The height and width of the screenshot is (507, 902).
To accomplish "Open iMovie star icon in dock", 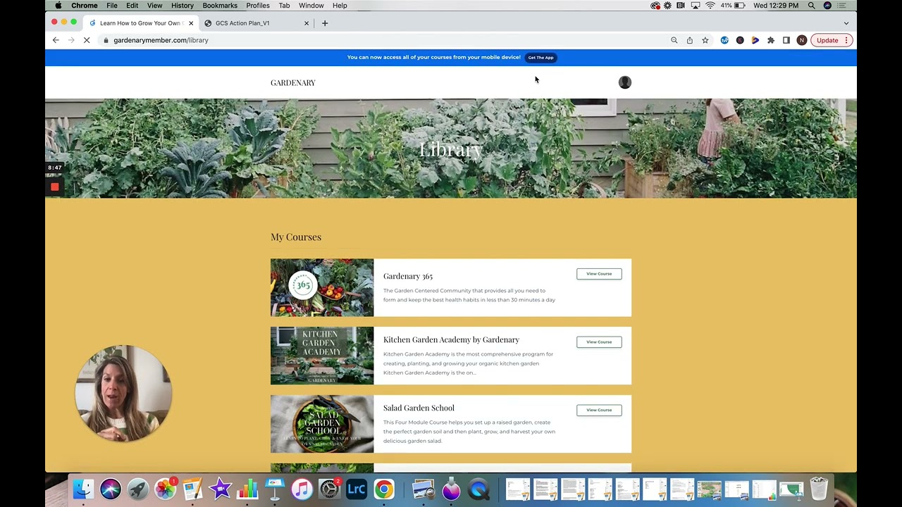I will click(x=220, y=489).
